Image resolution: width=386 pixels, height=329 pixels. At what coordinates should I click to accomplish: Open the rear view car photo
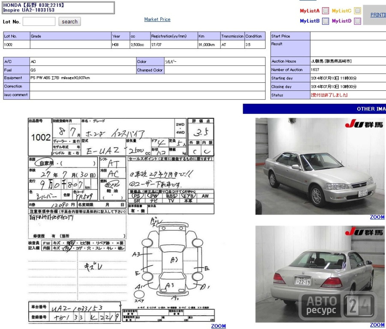click(x=320, y=274)
